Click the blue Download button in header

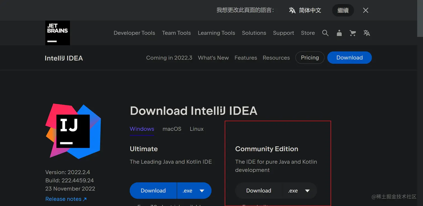(x=349, y=58)
